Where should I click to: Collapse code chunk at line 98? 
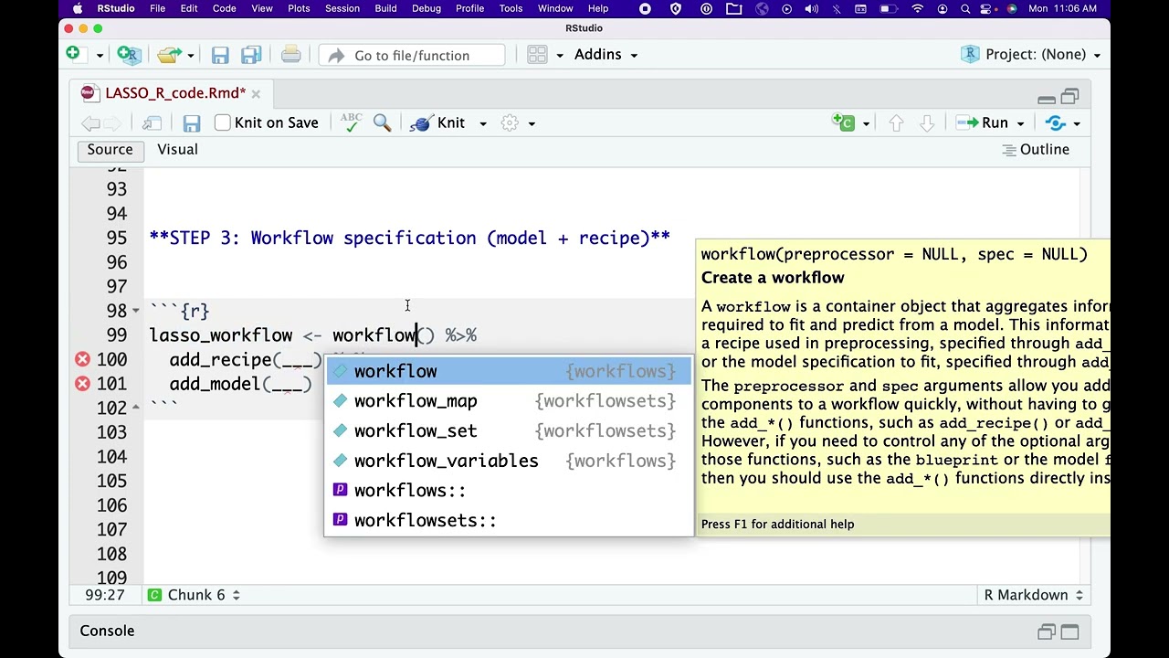pyautogui.click(x=136, y=311)
